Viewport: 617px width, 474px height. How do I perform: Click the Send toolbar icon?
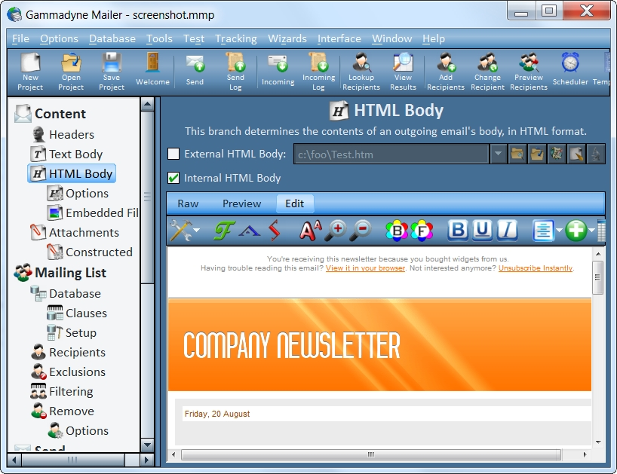pos(195,69)
